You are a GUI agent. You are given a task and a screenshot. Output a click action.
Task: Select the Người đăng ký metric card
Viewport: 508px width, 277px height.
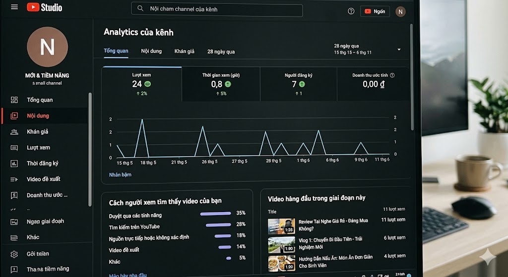[x=298, y=84]
